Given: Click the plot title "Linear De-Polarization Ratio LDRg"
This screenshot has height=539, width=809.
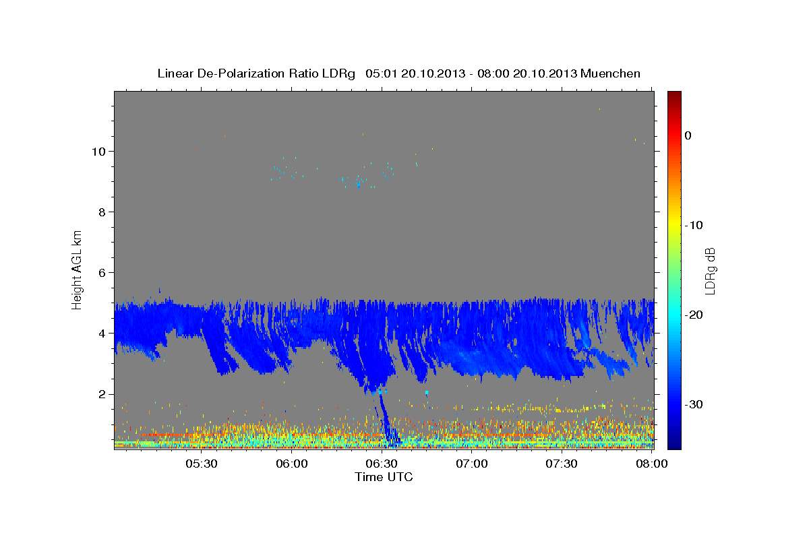Looking at the screenshot, I should point(256,73).
